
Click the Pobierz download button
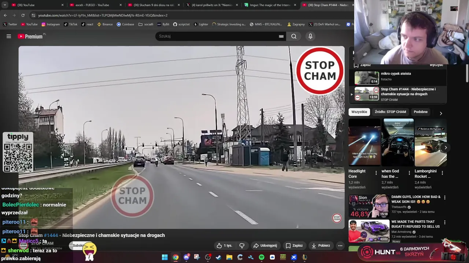point(321,245)
